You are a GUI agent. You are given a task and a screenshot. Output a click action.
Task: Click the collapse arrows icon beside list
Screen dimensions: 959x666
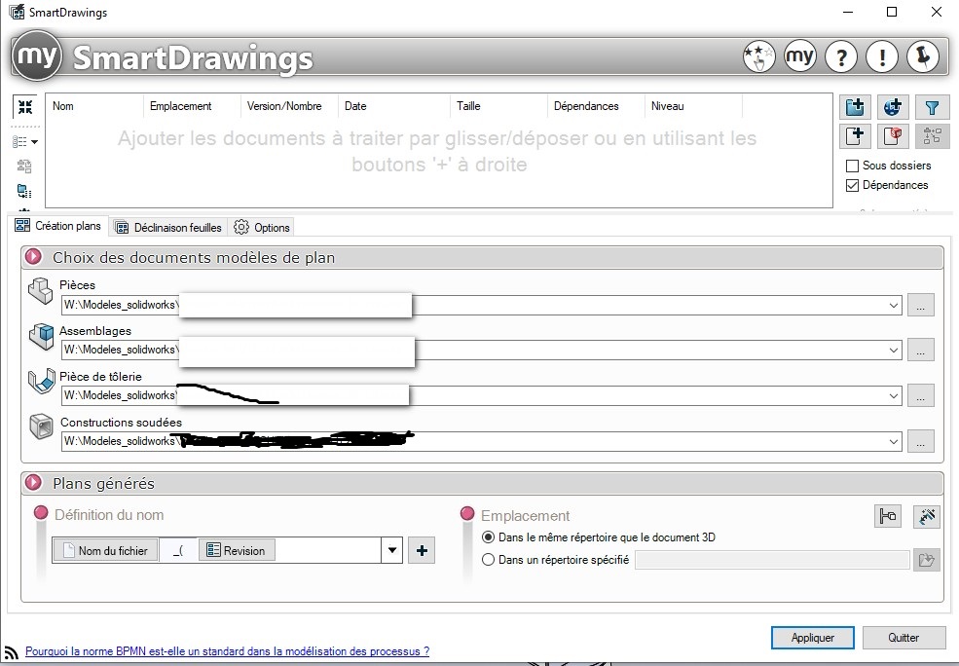tap(25, 107)
